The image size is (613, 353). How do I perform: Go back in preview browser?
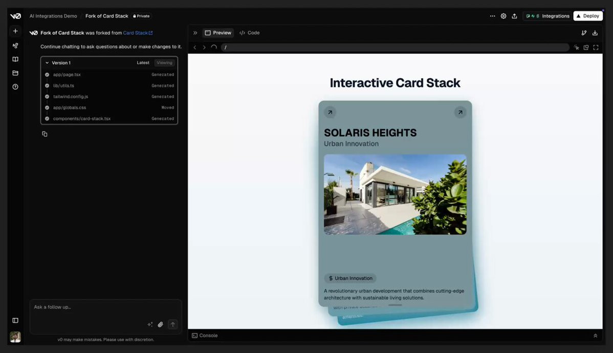[194, 47]
